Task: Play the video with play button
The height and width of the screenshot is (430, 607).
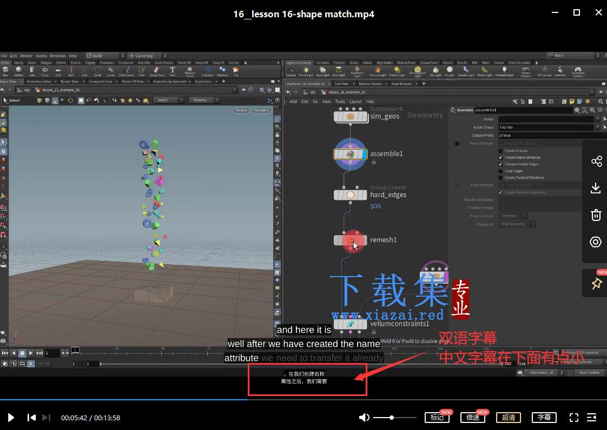Action: click(x=11, y=418)
